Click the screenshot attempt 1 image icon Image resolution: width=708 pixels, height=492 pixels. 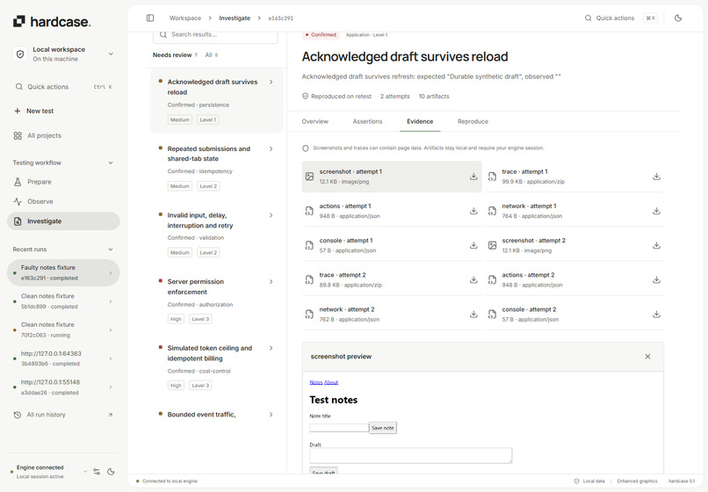click(x=309, y=177)
